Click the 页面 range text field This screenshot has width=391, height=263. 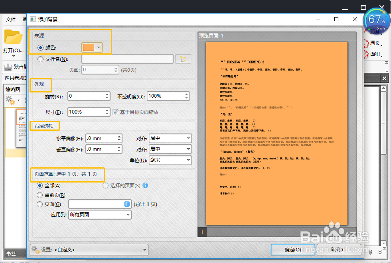(x=96, y=204)
